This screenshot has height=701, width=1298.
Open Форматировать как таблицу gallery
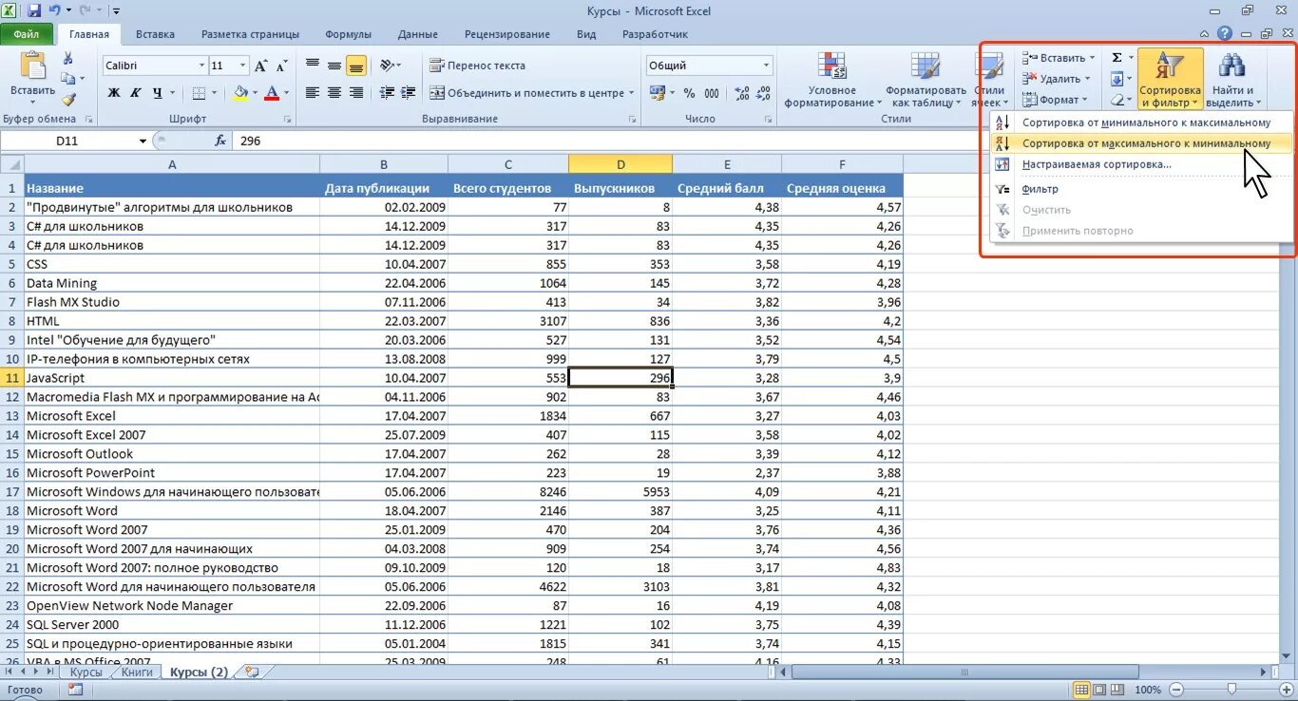925,80
